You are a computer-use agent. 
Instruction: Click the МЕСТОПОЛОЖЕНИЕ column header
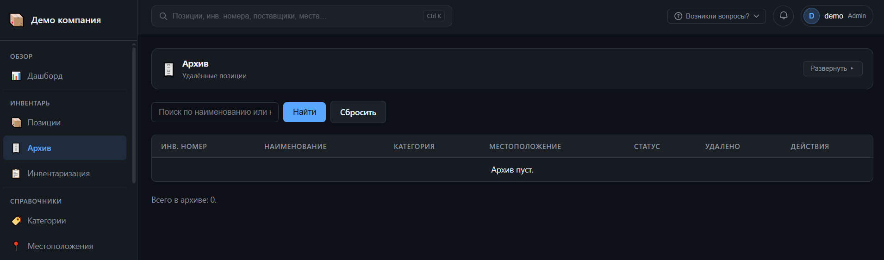[x=525, y=147]
